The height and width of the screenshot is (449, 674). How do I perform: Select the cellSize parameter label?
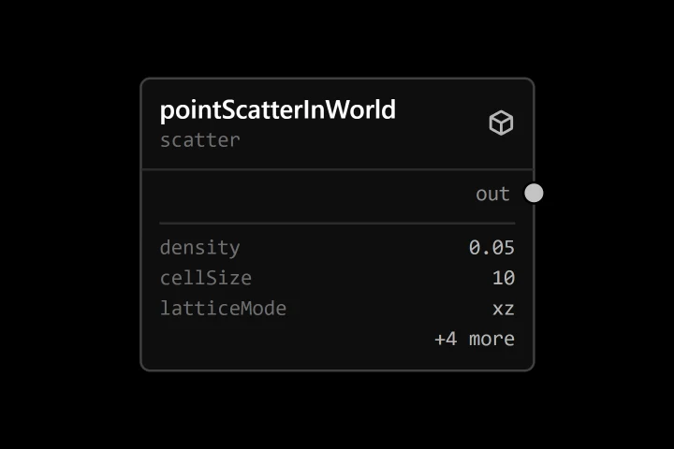pyautogui.click(x=205, y=278)
